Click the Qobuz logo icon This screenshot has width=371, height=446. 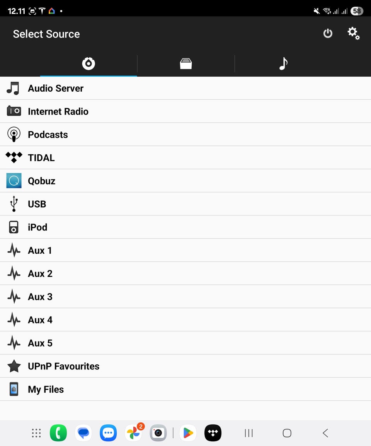[x=14, y=181]
